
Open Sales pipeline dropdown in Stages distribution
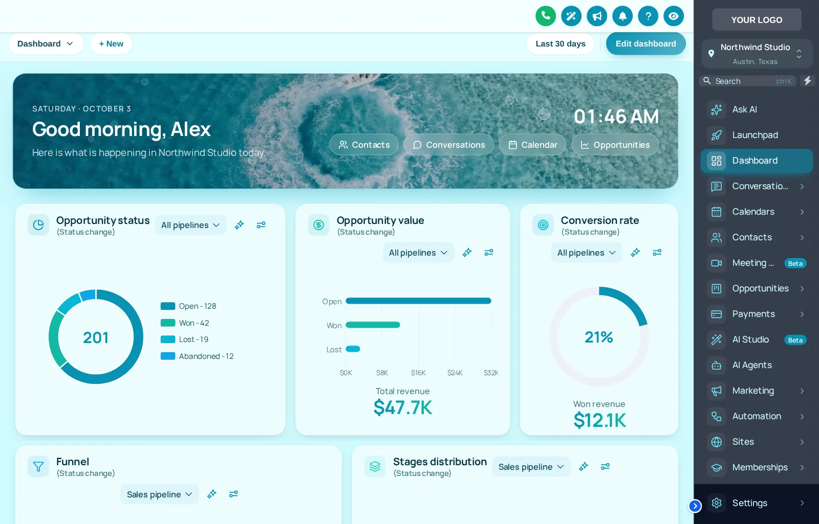click(x=531, y=467)
